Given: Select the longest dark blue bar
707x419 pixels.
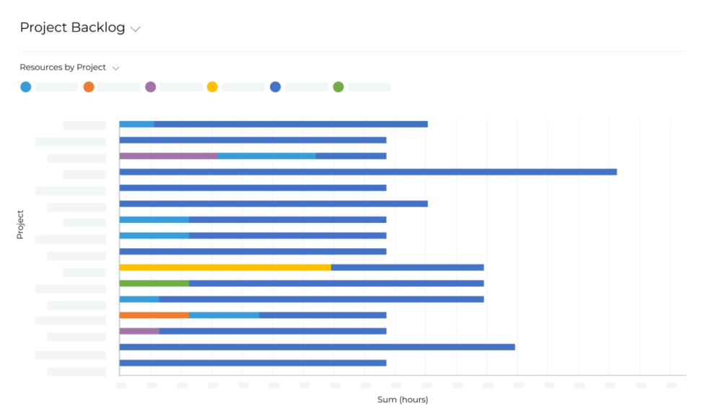Looking at the screenshot, I should tap(368, 172).
